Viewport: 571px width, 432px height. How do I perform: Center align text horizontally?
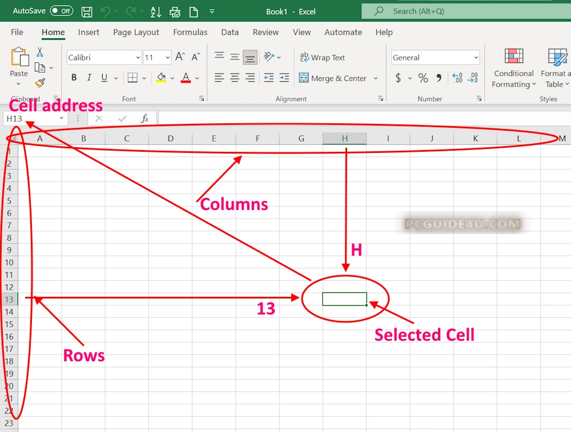pyautogui.click(x=235, y=78)
